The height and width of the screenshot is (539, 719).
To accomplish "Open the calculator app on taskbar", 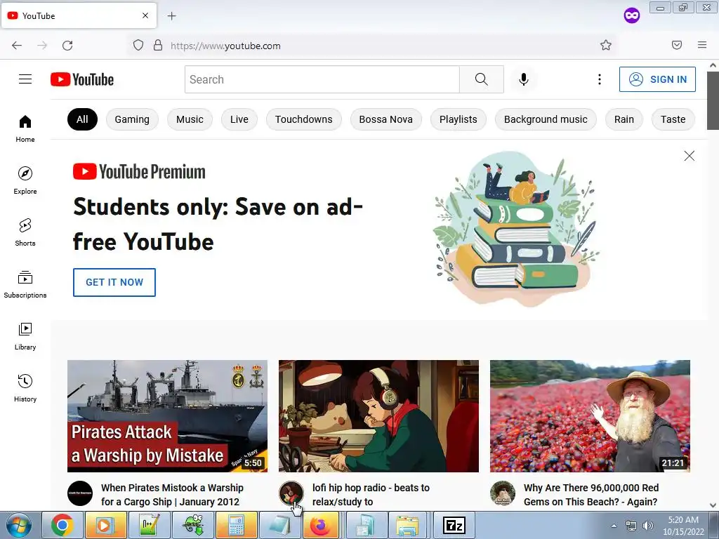I will point(236,526).
